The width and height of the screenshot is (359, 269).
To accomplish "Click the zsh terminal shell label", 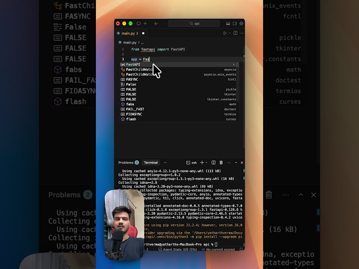I will [x=192, y=163].
